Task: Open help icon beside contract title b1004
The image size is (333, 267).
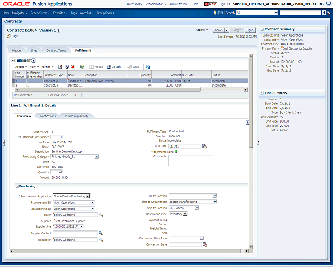Action: point(59,30)
